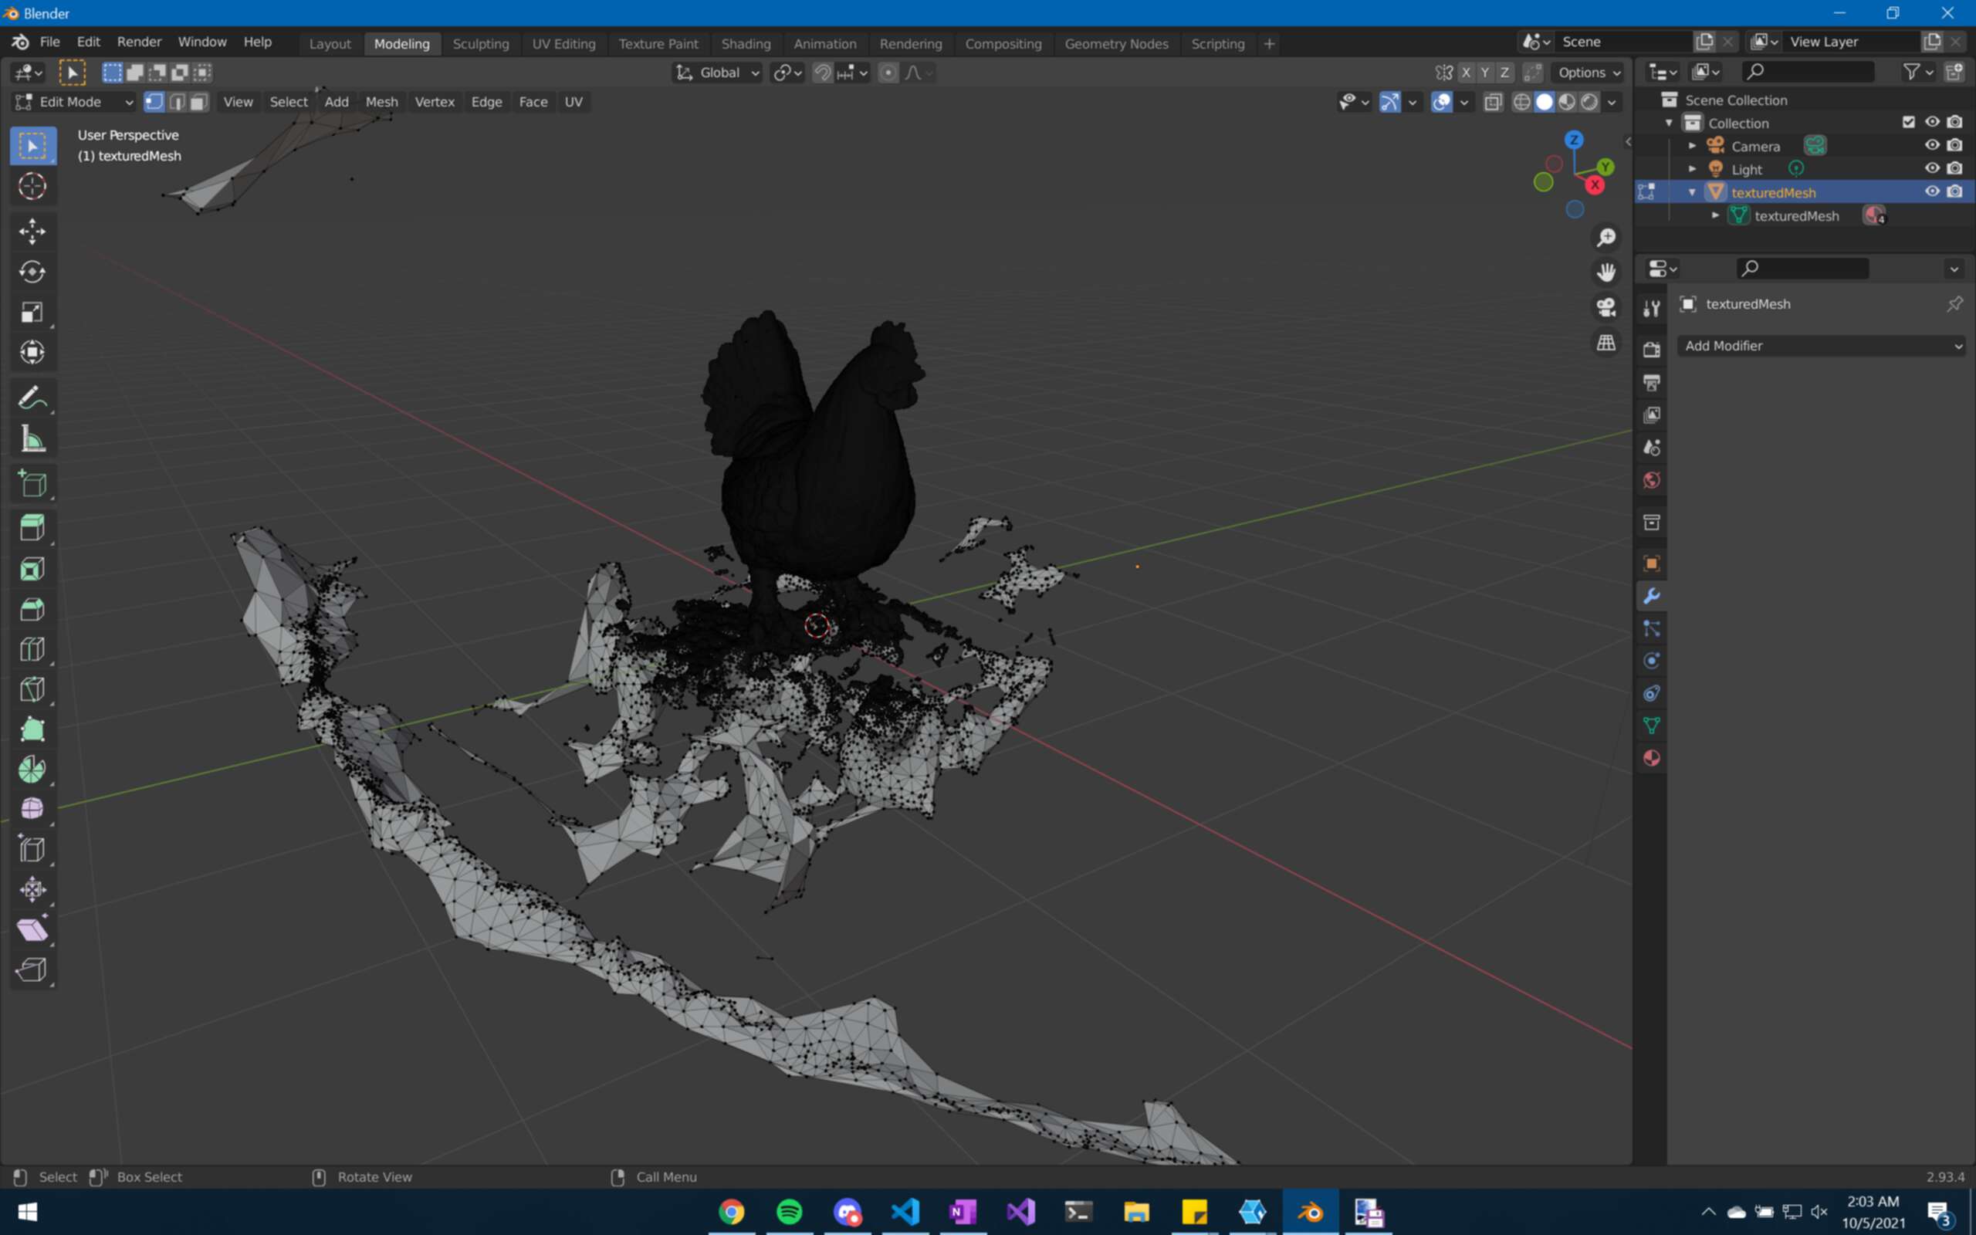Select the Add Cube tool
Screen dimensions: 1976x1235
tap(32, 483)
